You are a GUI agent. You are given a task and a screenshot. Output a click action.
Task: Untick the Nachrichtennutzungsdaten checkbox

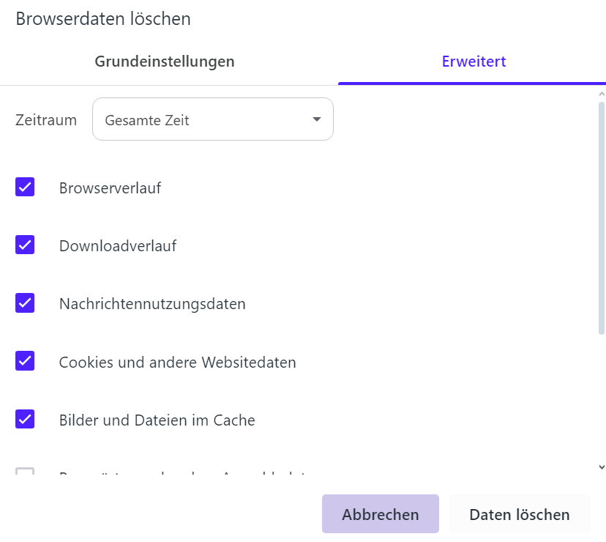point(25,302)
